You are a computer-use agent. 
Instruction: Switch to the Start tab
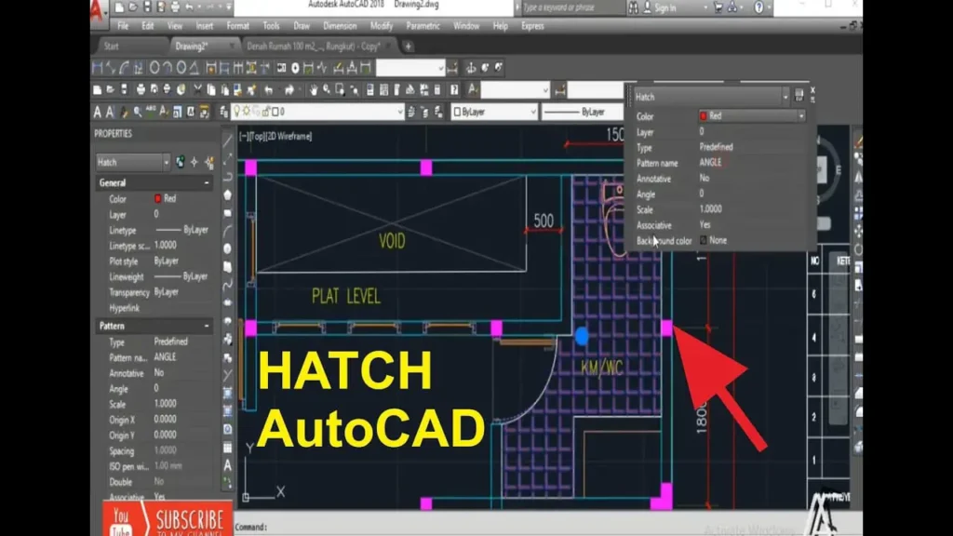[x=112, y=46]
